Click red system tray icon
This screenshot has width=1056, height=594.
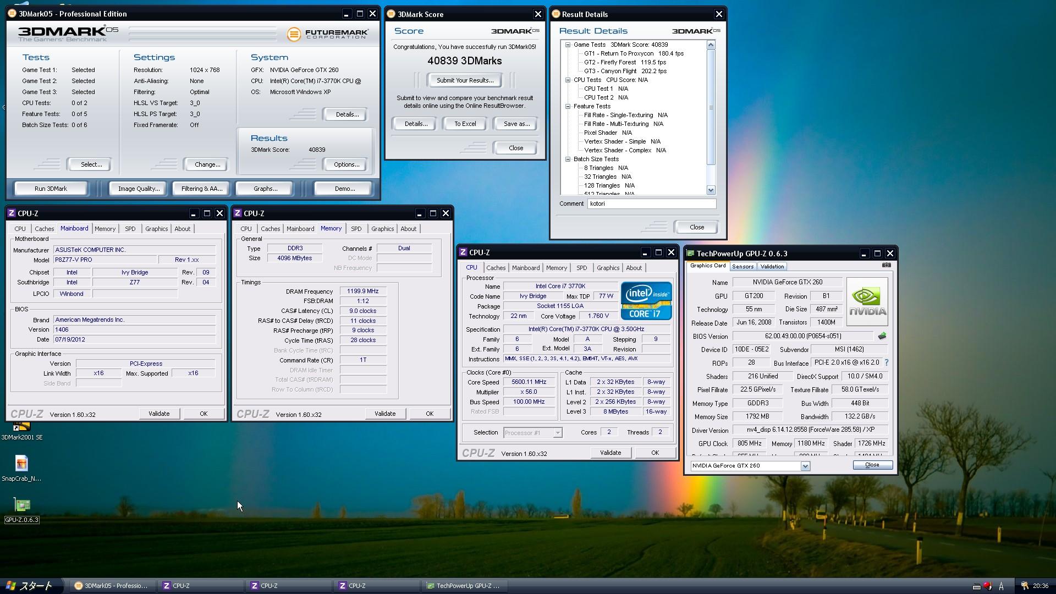(988, 586)
